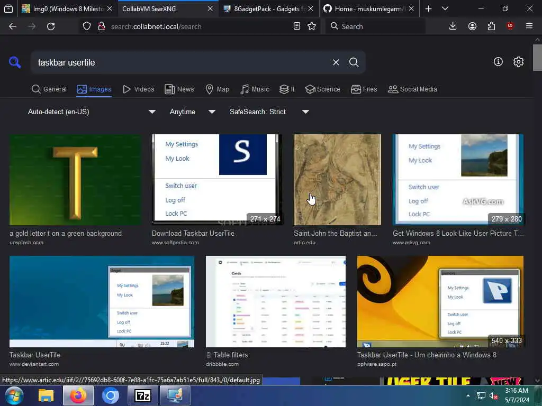Image resolution: width=542 pixels, height=406 pixels.
Task: Click the Show desktop strip on the taskbar
Action: click(539, 395)
